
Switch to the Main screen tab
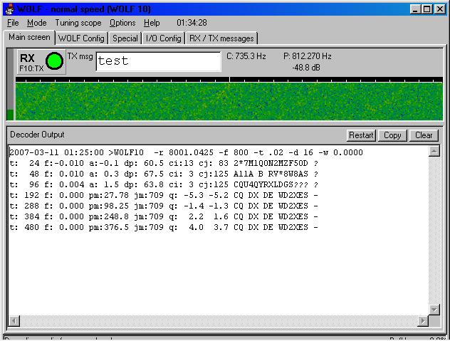click(29, 37)
